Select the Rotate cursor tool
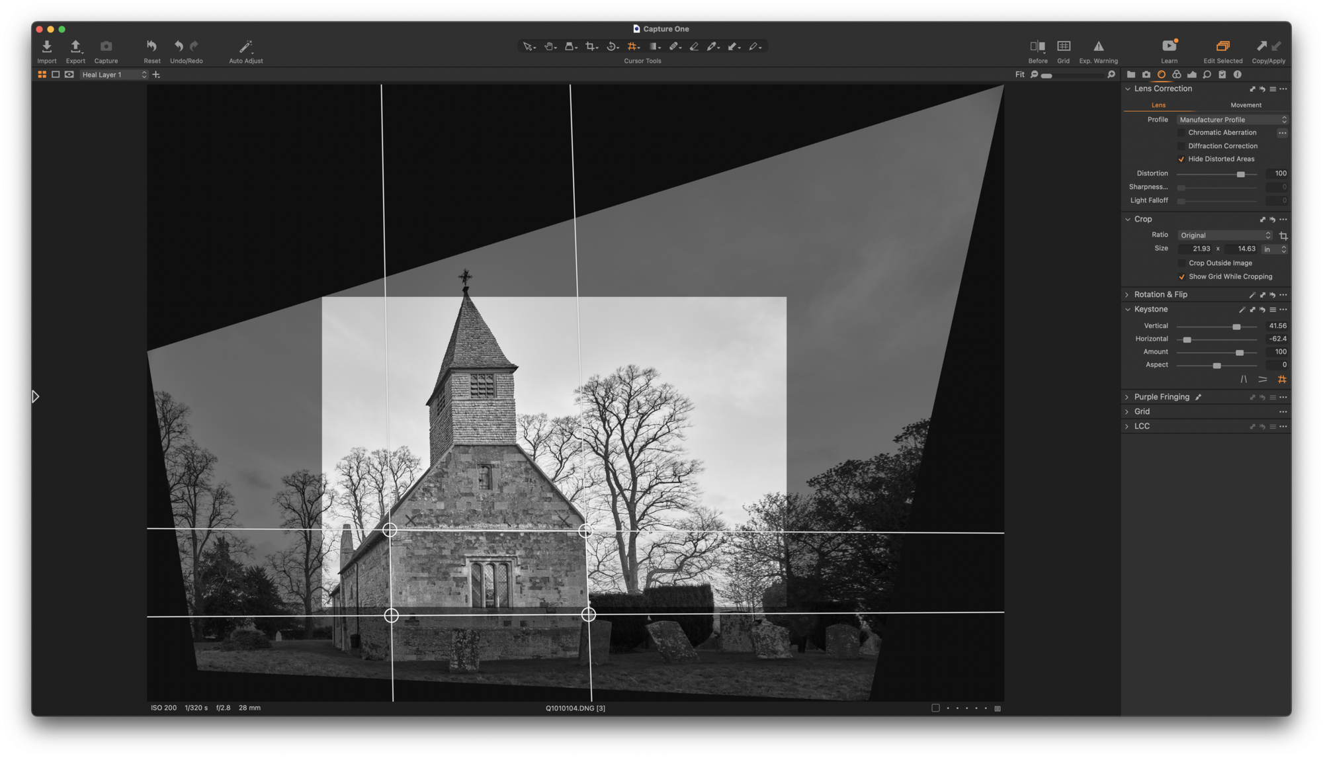The image size is (1323, 758). pos(611,46)
